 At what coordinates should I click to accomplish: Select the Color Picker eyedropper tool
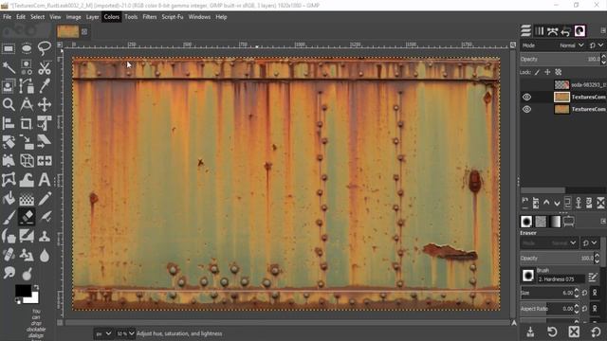pyautogui.click(x=45, y=86)
